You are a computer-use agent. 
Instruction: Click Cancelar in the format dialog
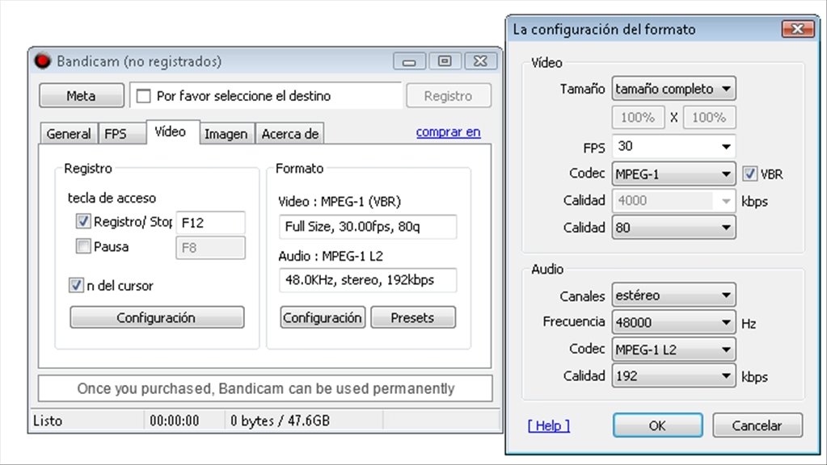[757, 425]
